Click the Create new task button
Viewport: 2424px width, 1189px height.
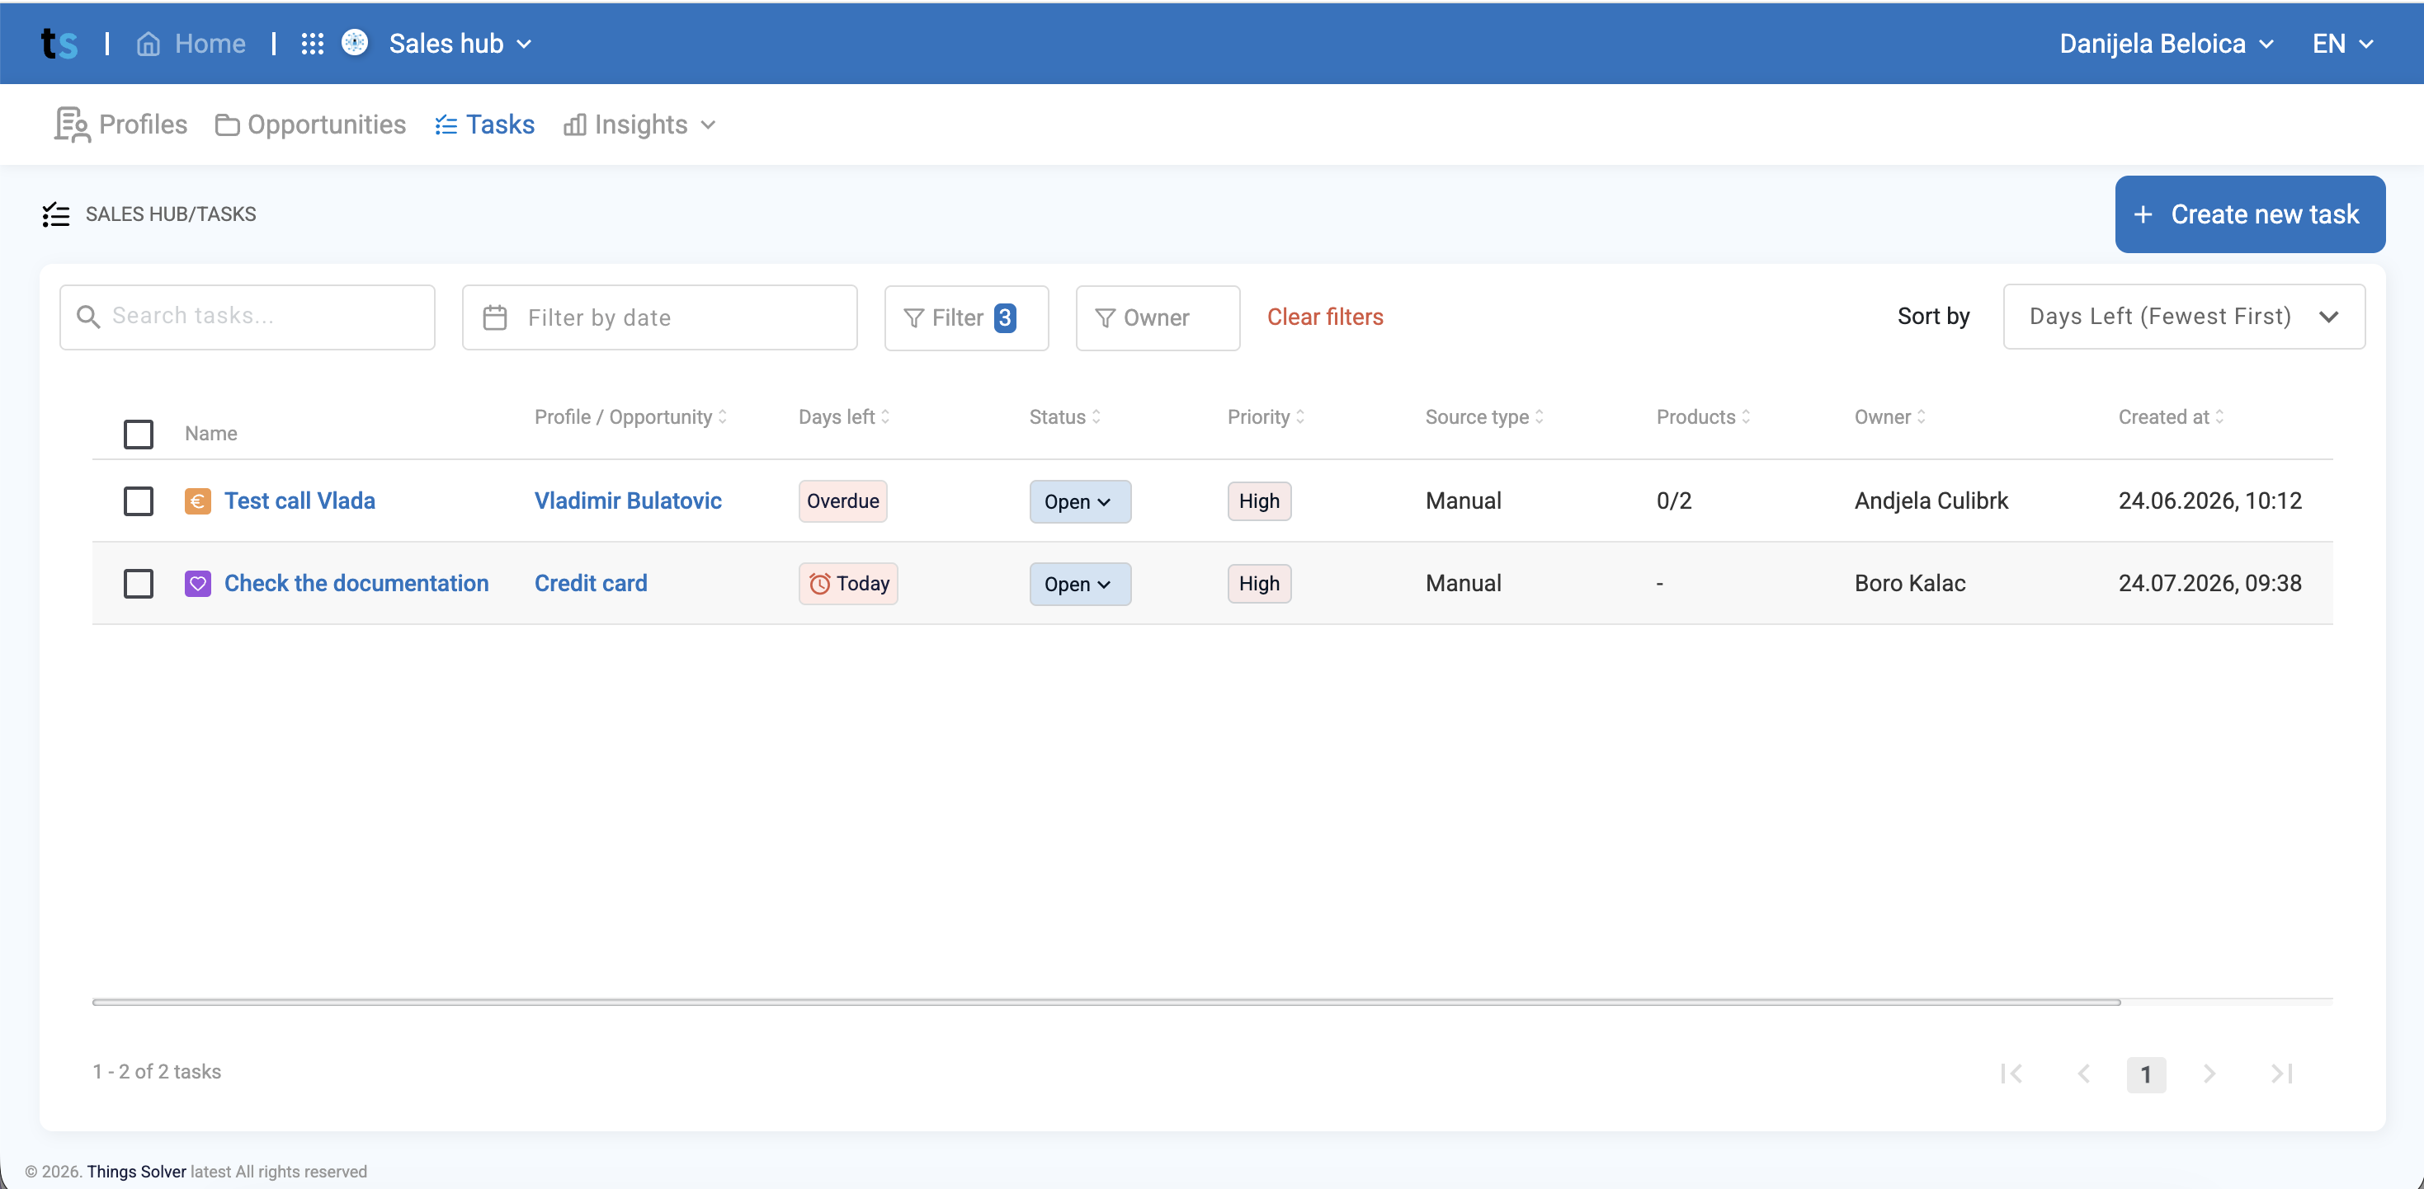click(x=2249, y=214)
